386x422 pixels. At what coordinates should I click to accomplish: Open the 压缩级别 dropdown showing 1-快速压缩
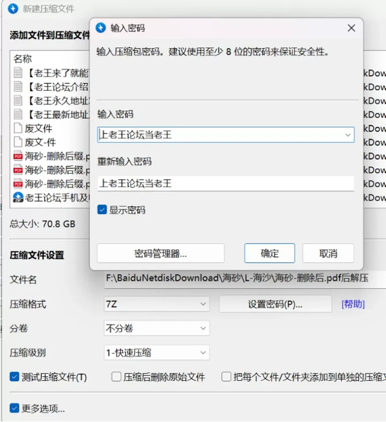point(157,353)
